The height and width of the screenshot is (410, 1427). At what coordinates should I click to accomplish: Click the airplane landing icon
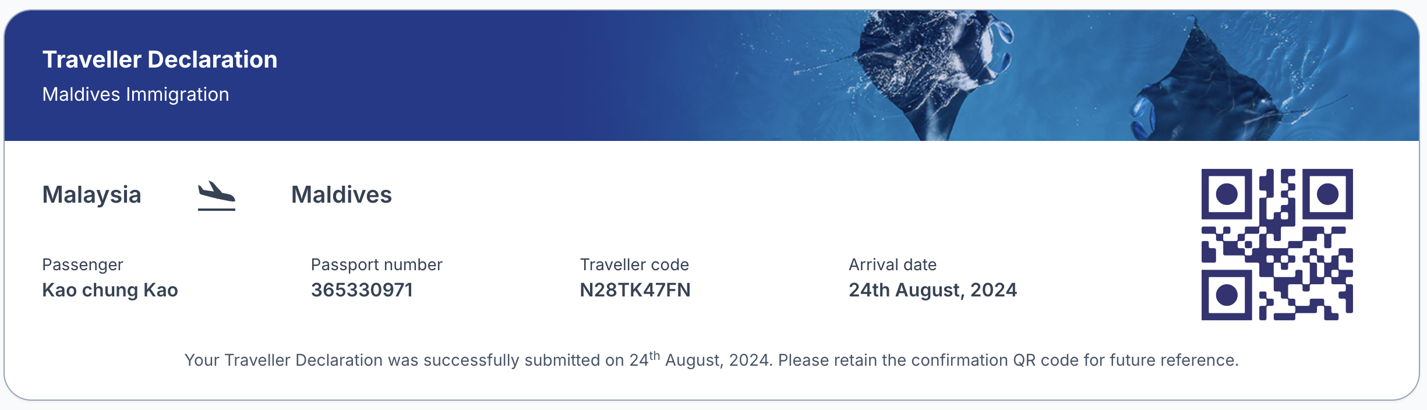coord(217,196)
